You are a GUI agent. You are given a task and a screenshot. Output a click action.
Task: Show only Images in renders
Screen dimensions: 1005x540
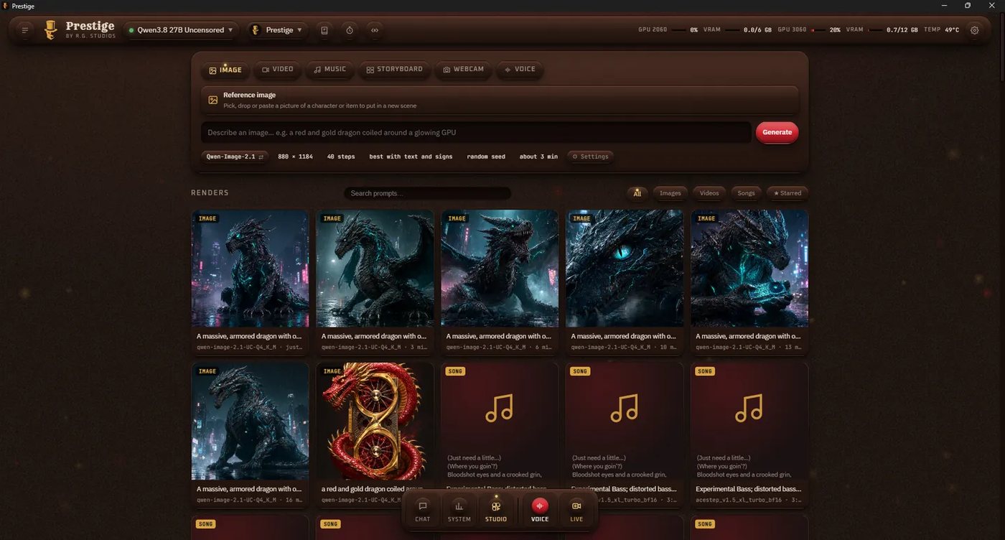coord(670,193)
